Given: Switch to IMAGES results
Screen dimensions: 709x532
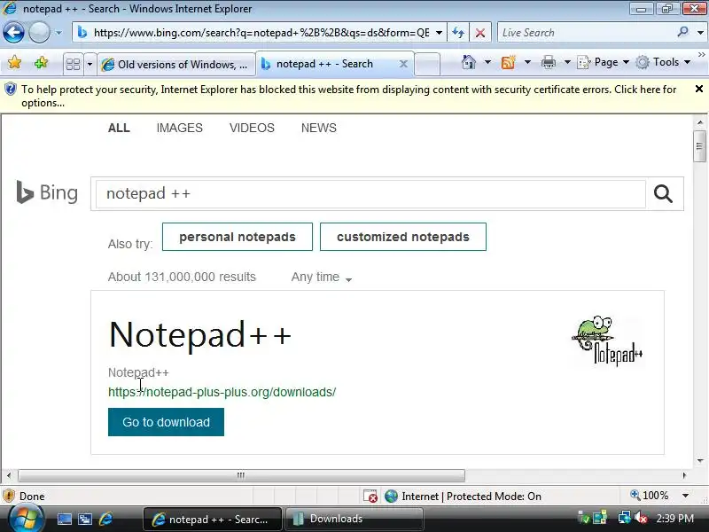Looking at the screenshot, I should click(180, 128).
